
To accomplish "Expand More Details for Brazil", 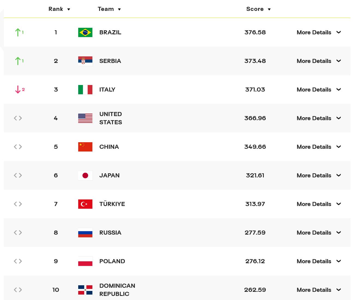I will (319, 32).
